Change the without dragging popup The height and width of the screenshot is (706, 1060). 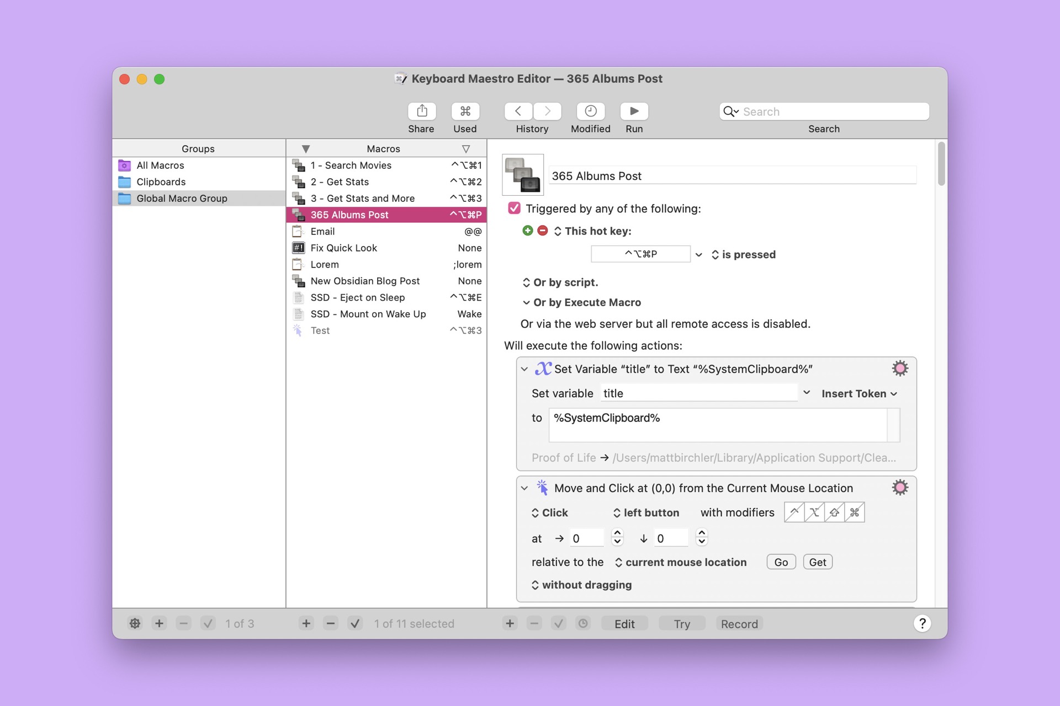click(x=581, y=585)
